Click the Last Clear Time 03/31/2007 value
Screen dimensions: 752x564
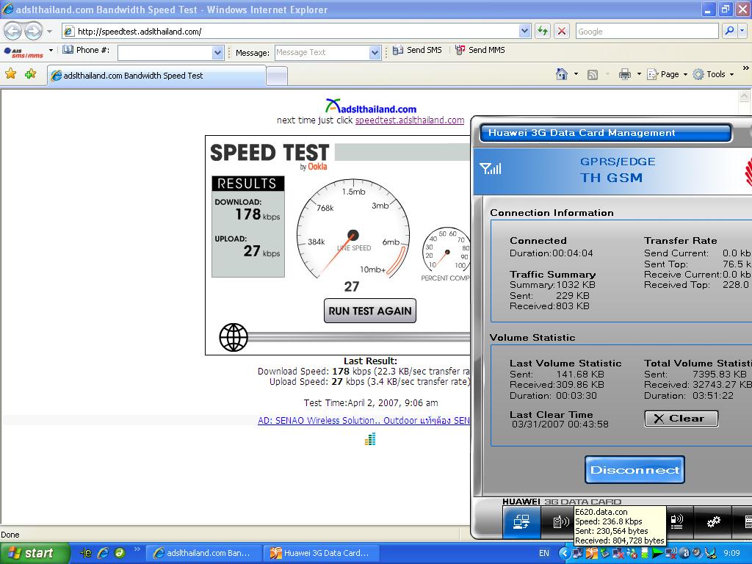[x=560, y=424]
